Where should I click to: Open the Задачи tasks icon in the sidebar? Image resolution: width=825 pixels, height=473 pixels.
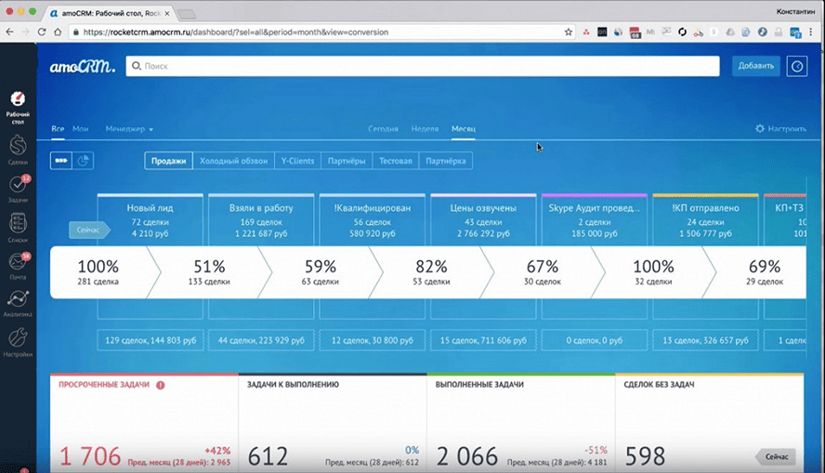coord(18,189)
